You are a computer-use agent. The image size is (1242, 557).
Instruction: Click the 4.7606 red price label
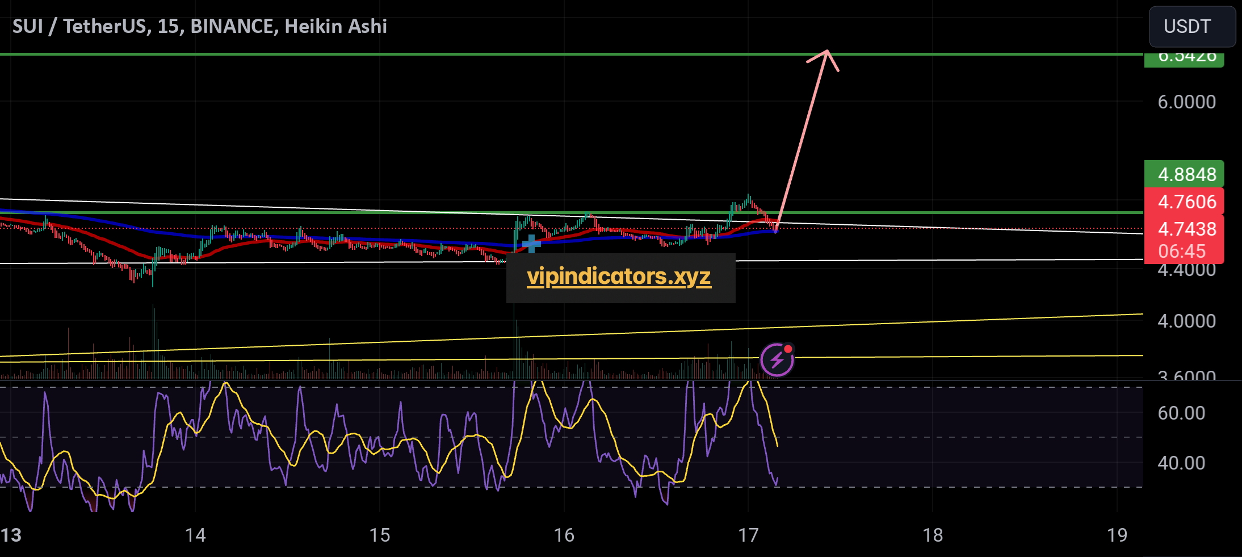[x=1184, y=202]
